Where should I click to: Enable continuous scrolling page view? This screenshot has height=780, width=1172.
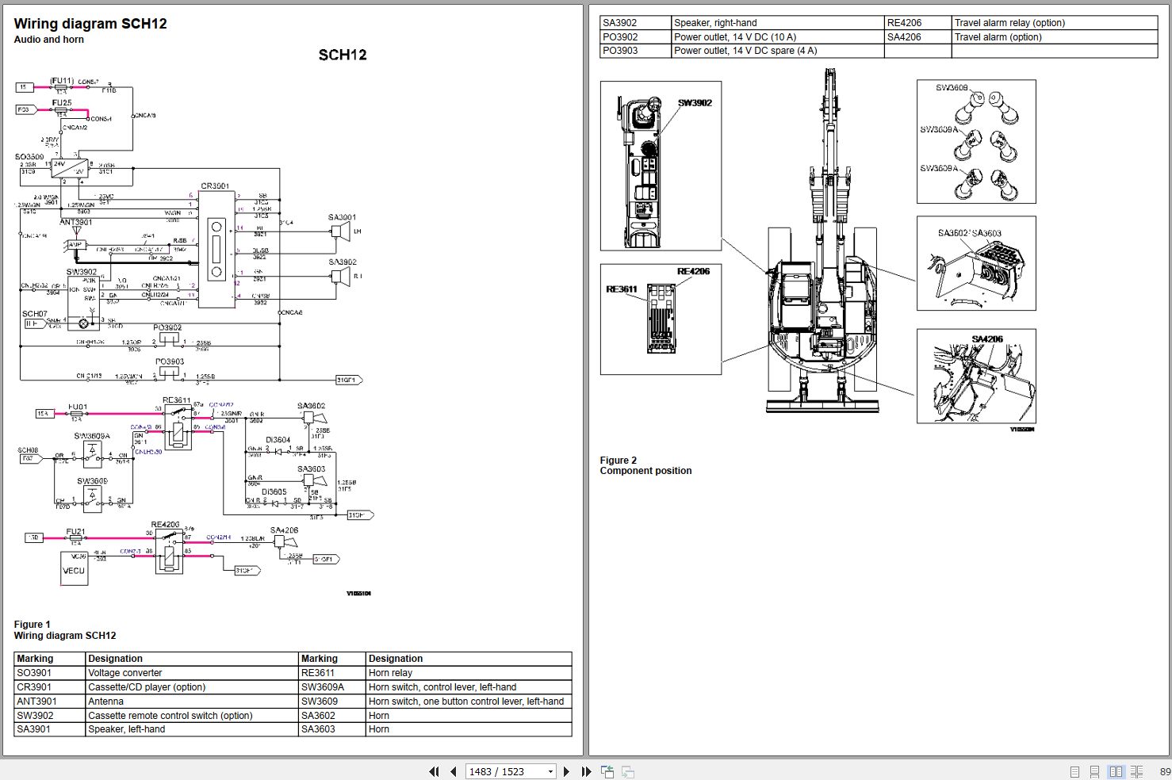point(1094,771)
